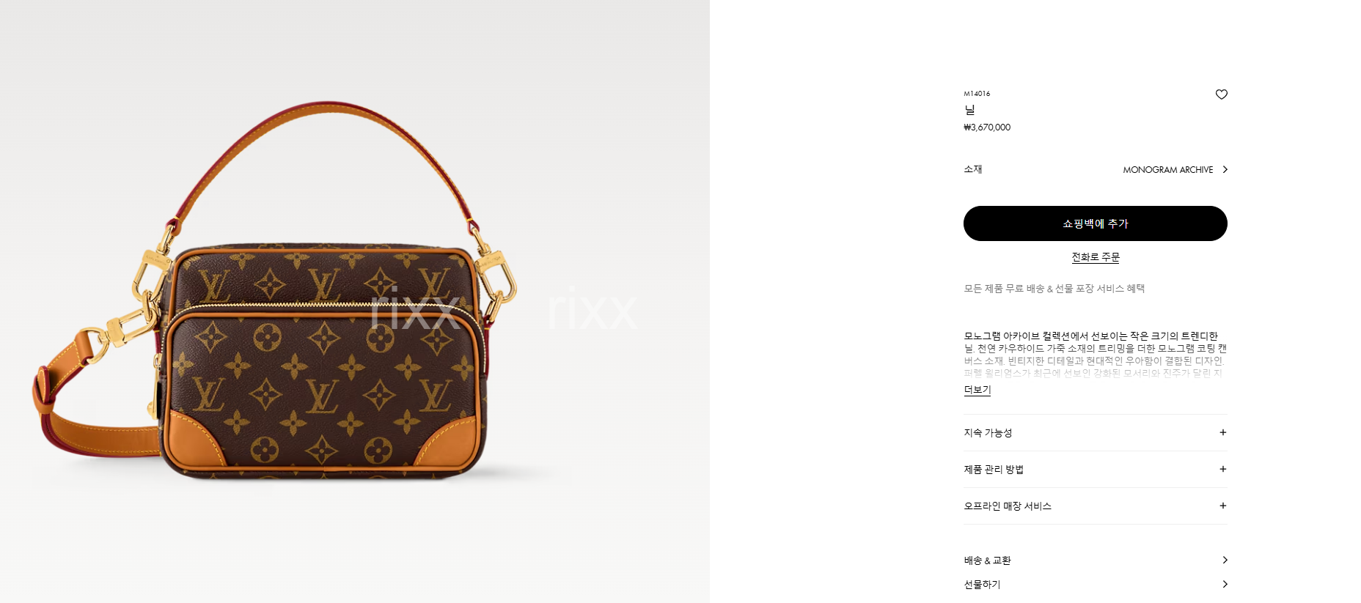Screen dimensions: 1361x603
Task: Click the plus icon for 제품 관리 방법
Action: (1222, 469)
